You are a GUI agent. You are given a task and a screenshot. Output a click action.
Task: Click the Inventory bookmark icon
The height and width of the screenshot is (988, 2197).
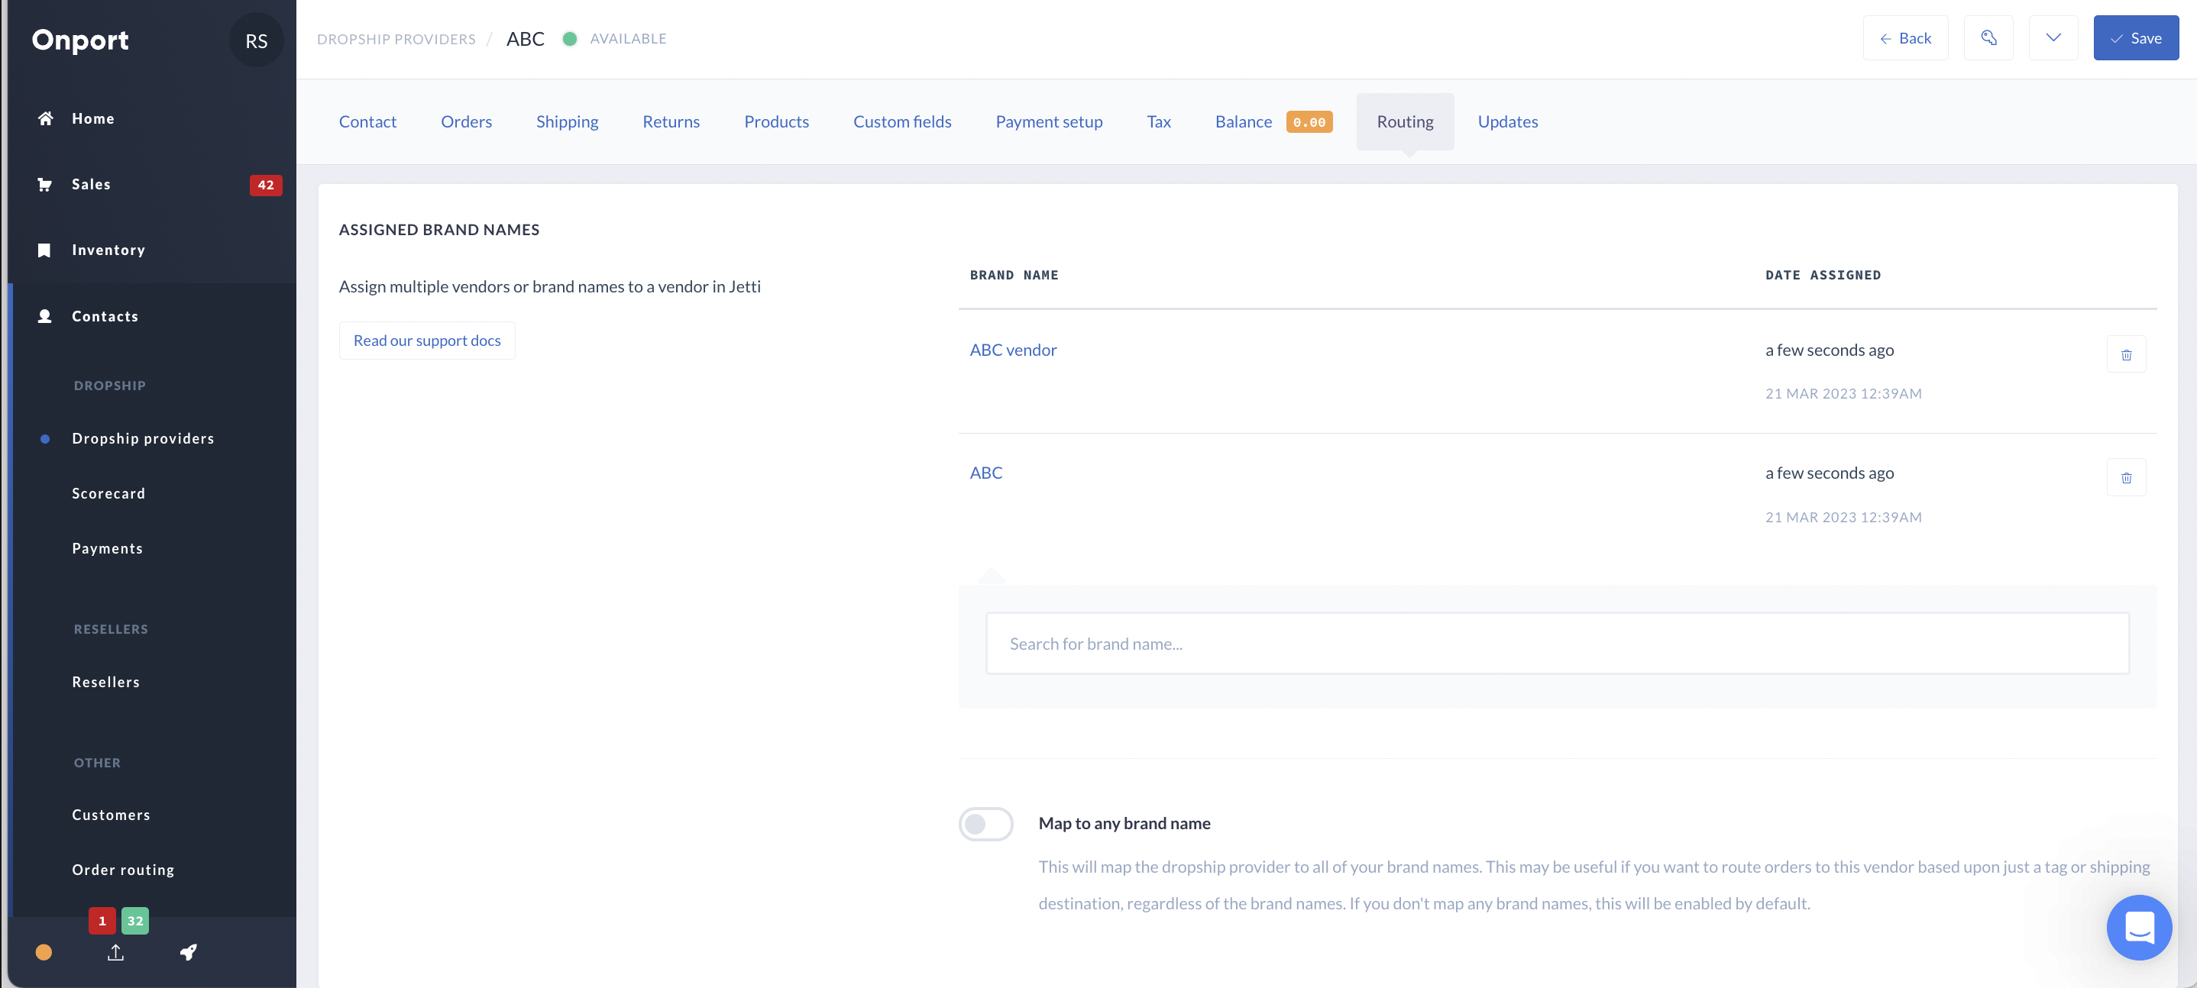point(44,250)
